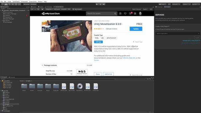Open the AdsManager C# script
The height and width of the screenshot is (113, 201).
click(x=64, y=87)
